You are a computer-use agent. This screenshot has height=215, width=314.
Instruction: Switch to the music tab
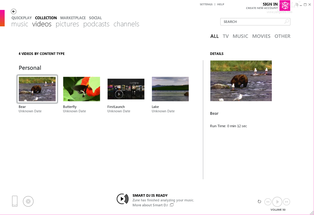click(x=20, y=24)
